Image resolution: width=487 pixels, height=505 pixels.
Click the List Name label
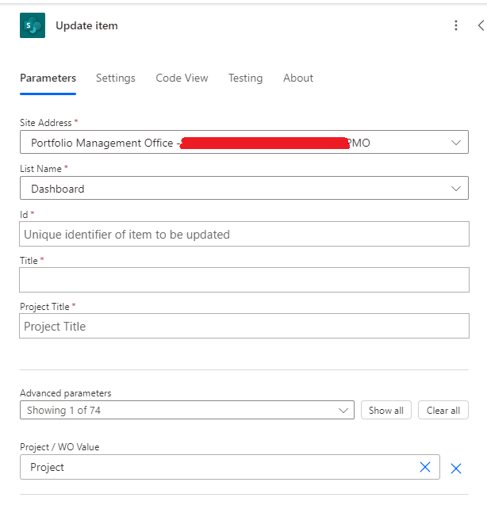[40, 169]
